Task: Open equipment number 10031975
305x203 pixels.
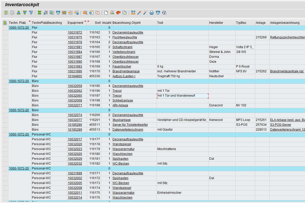Action: point(75,37)
